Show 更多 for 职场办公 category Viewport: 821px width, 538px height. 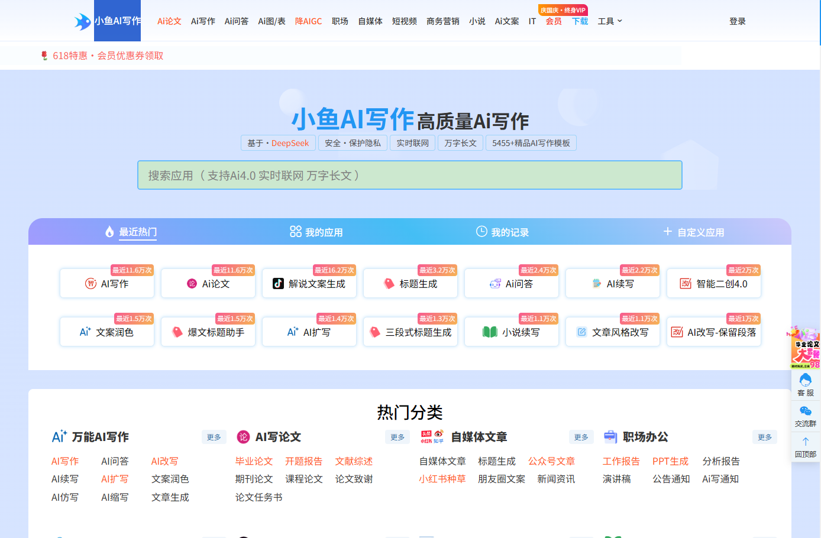[765, 437]
